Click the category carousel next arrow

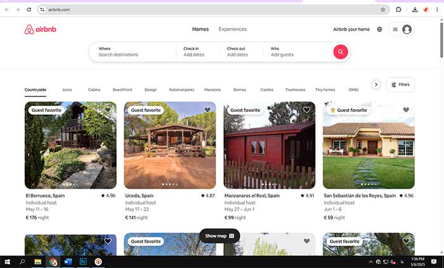376,84
